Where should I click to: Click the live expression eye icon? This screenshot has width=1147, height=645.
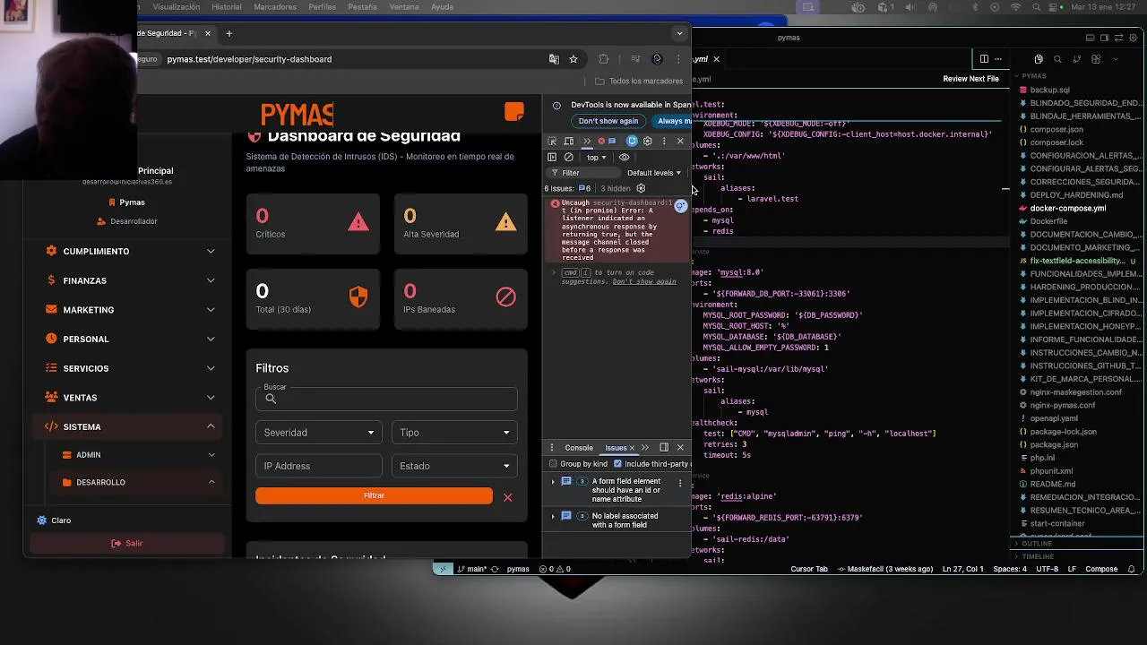point(625,158)
